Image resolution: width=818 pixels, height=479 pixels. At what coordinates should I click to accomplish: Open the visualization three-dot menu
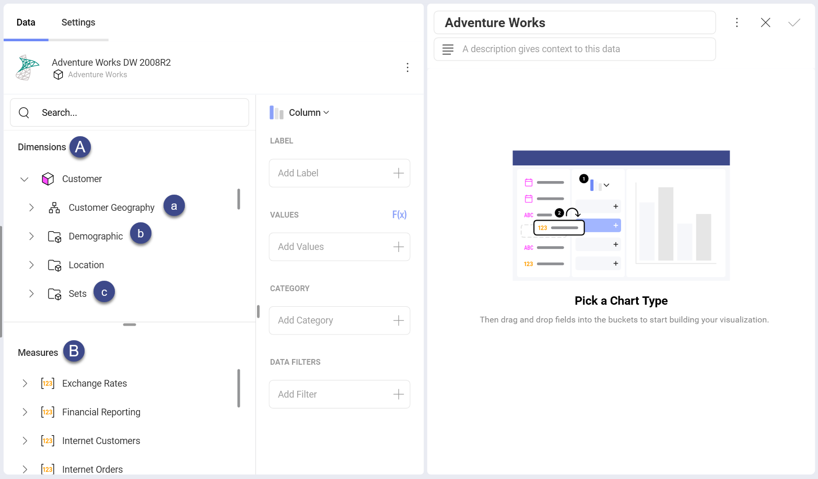tap(737, 22)
